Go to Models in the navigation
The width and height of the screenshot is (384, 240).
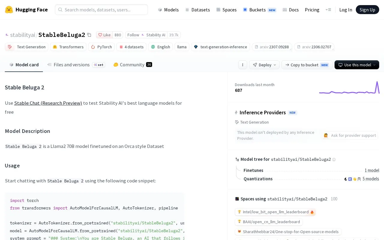pos(168,10)
